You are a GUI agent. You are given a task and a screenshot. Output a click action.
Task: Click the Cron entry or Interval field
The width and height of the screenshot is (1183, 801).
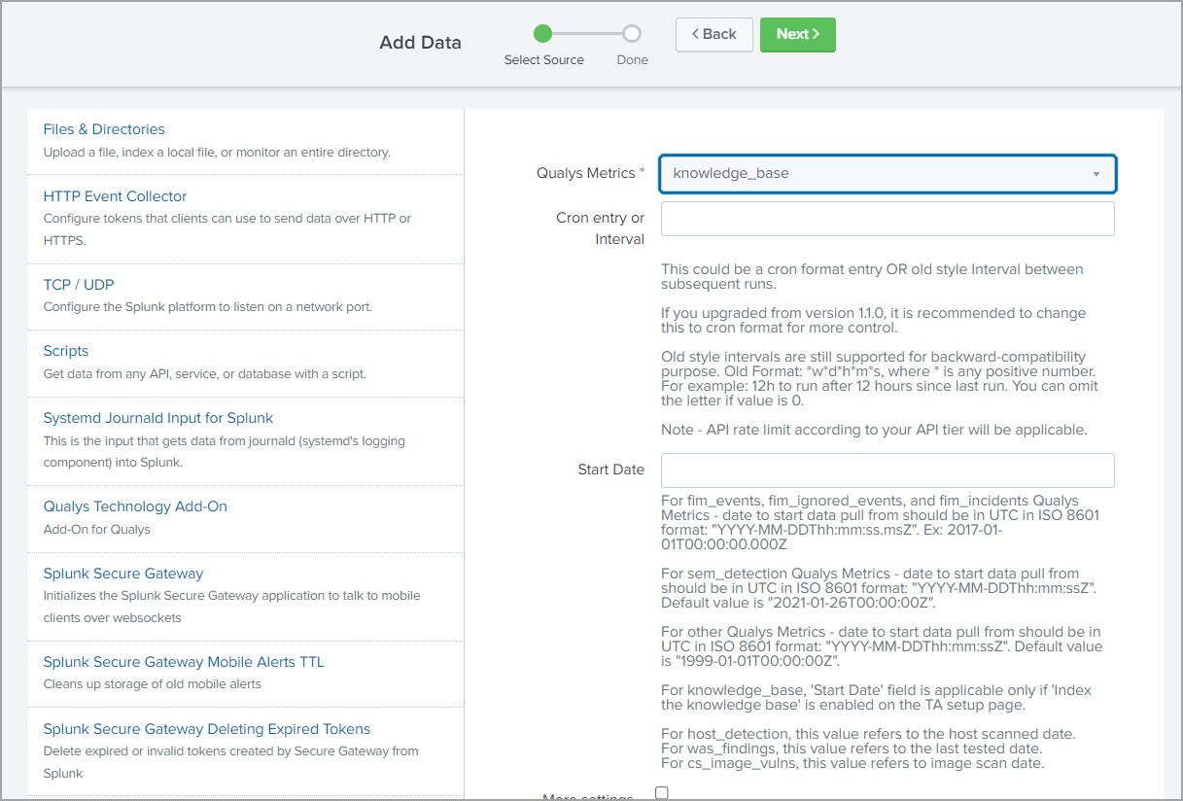click(x=886, y=218)
